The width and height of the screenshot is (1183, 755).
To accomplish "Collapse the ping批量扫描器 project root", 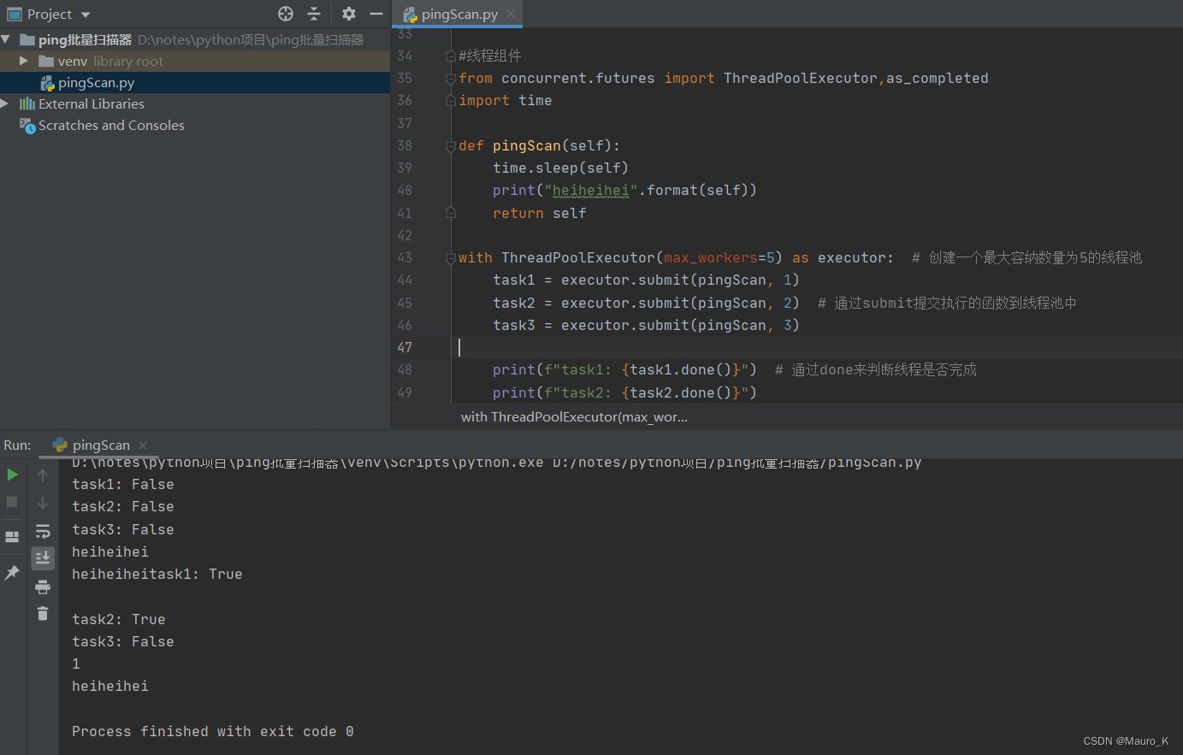I will pyautogui.click(x=6, y=39).
